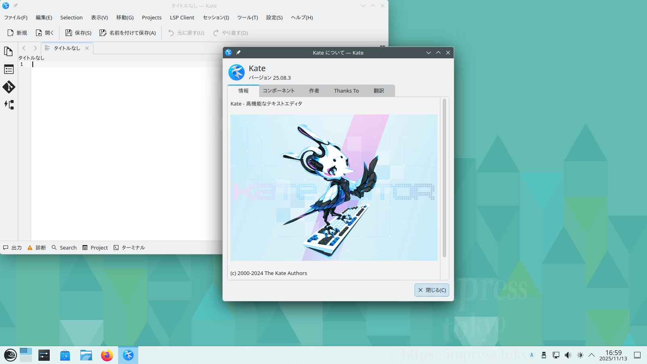Open the LSP Client menu
The width and height of the screenshot is (647, 364).
182,17
